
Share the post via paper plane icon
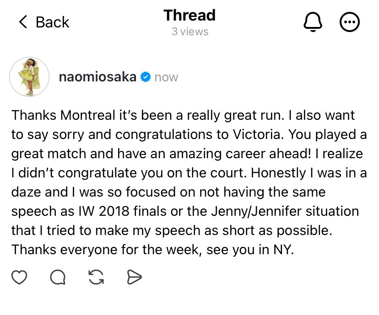[135, 277]
